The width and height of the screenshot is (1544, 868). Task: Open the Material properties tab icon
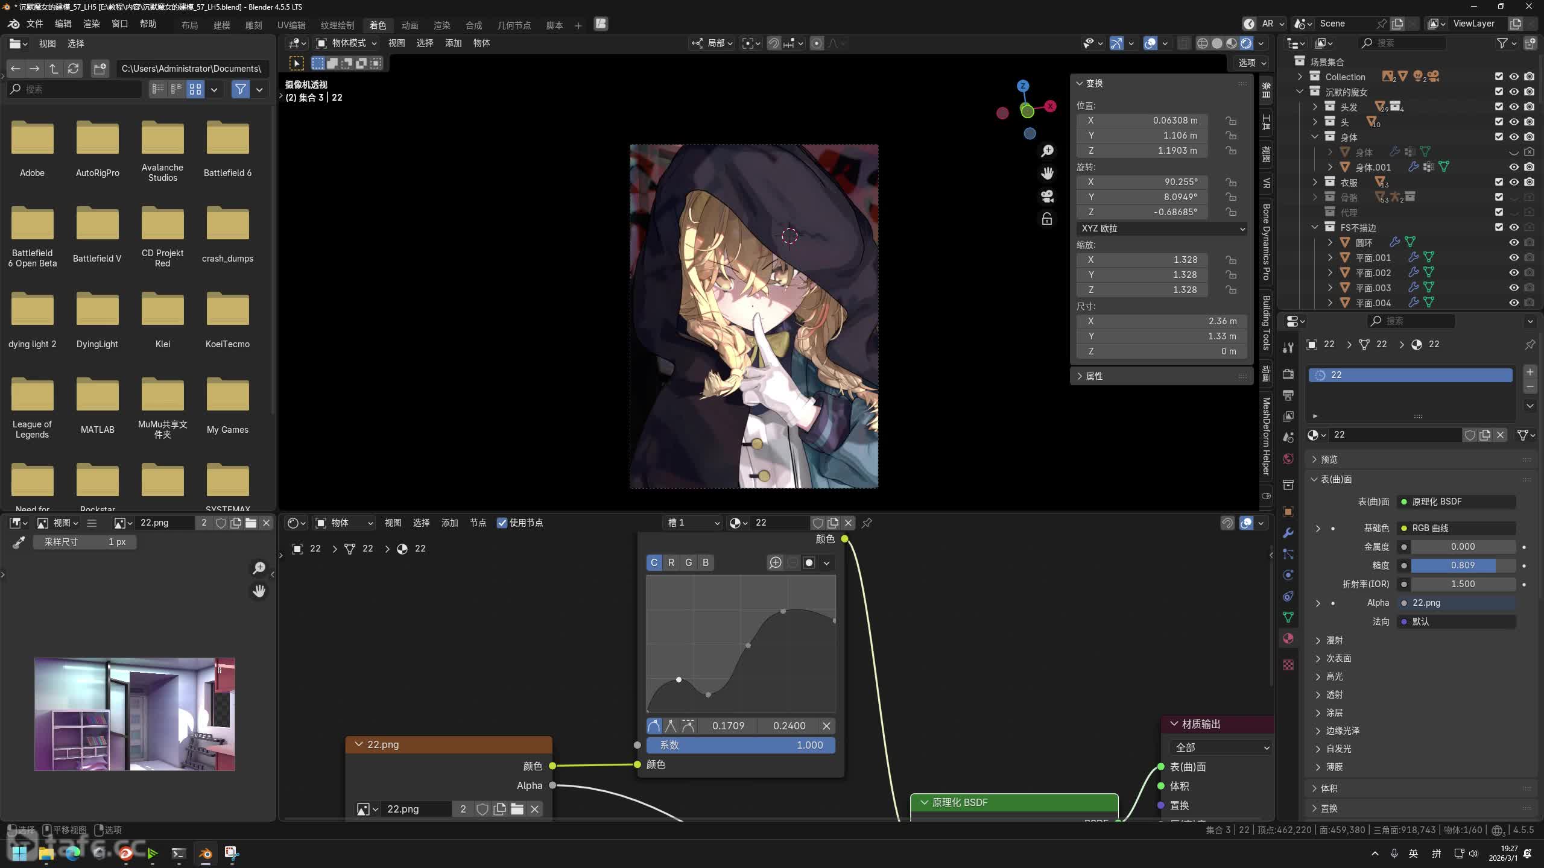1288,638
